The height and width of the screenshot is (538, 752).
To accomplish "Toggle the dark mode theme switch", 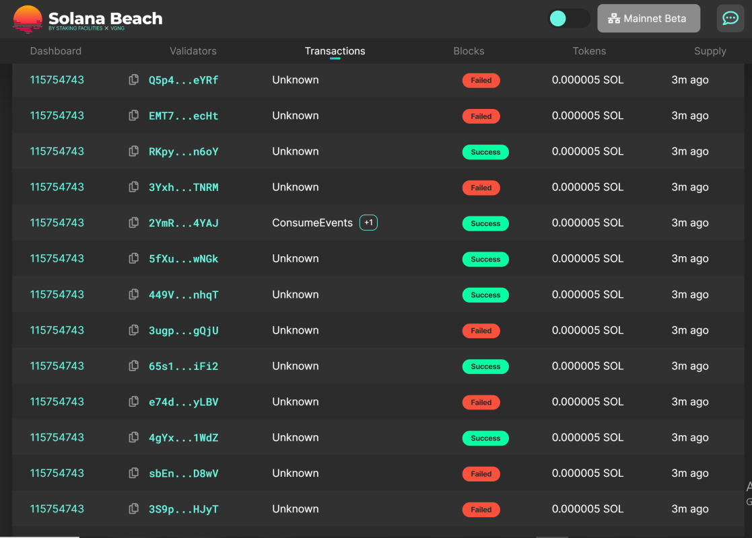I will coord(569,18).
